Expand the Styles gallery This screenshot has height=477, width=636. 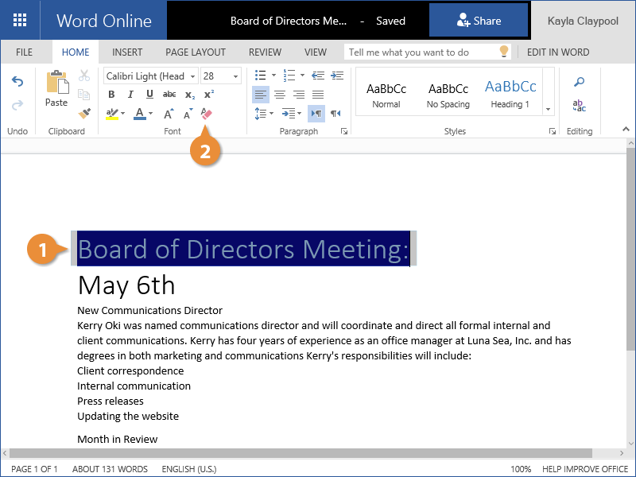[x=548, y=108]
